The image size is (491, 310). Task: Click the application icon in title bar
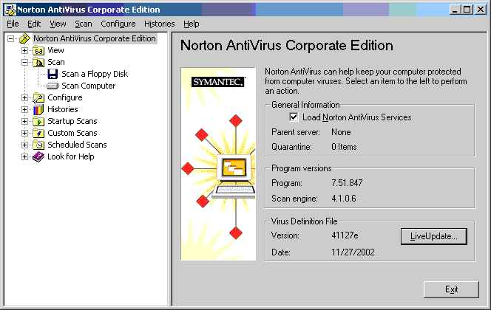click(10, 10)
